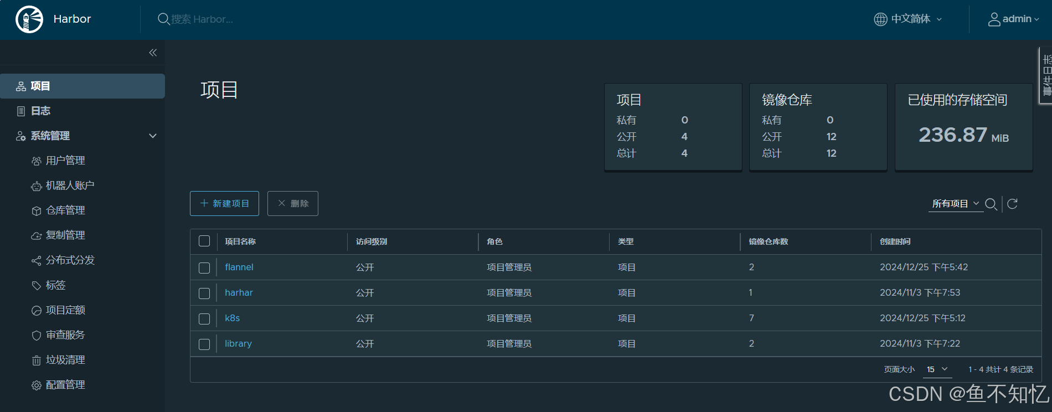
Task: Tick the select-all projects checkbox
Action: pos(204,241)
